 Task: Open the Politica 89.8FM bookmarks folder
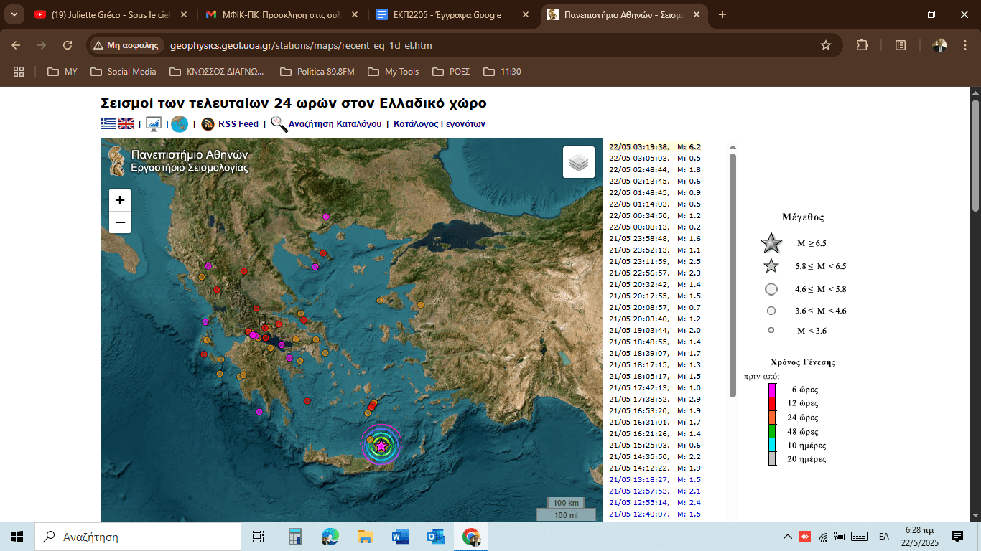point(317,72)
